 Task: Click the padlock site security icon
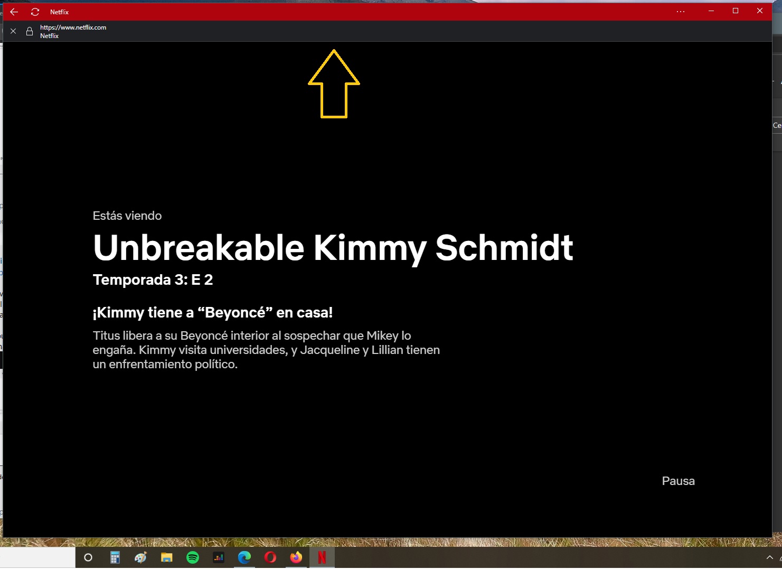coord(30,31)
